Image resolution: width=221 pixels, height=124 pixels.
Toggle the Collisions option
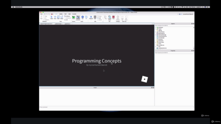click(67, 16)
